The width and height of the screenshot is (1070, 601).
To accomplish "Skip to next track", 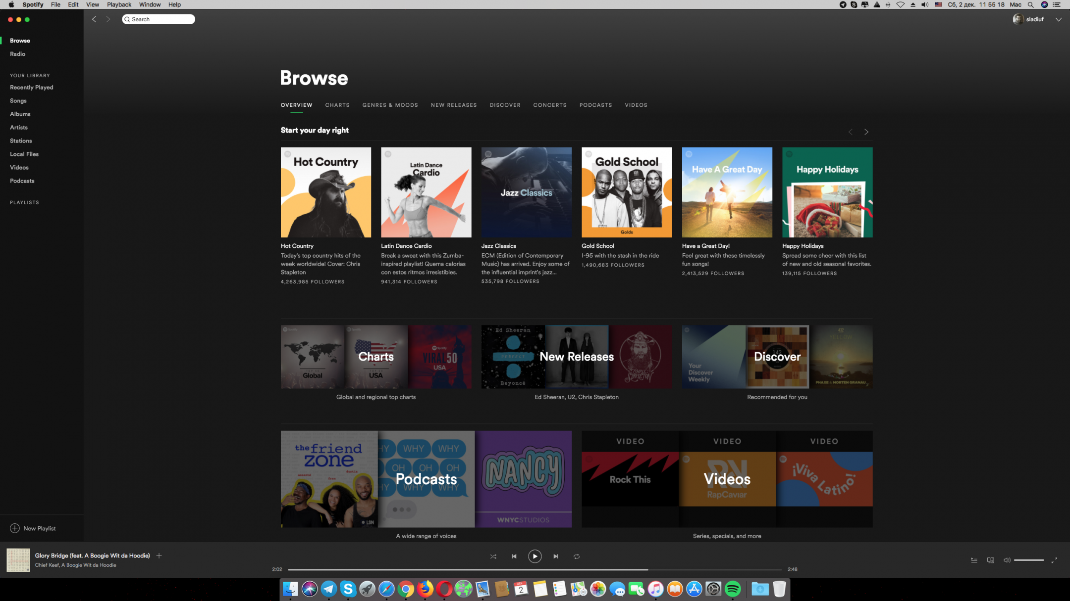I will click(556, 556).
